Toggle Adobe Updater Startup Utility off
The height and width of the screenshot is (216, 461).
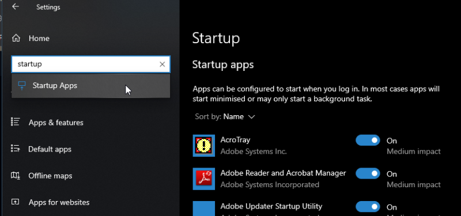pos(368,207)
